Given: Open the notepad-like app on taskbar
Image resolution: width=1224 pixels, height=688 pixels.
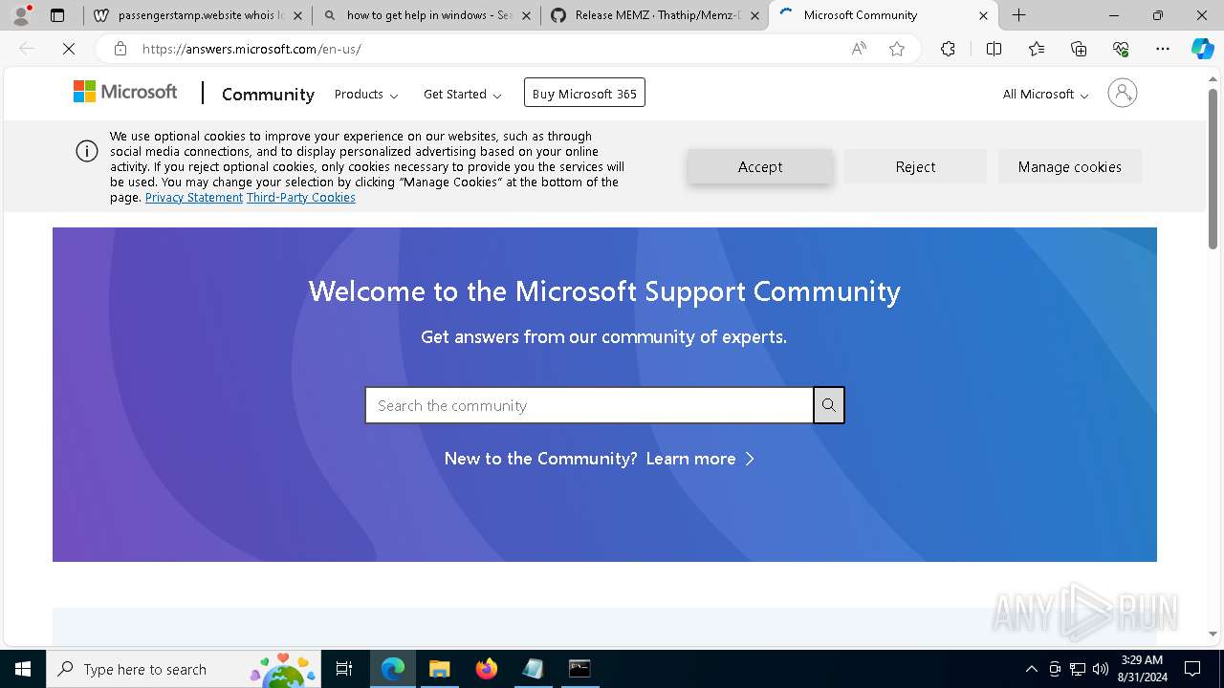Looking at the screenshot, I should [x=533, y=669].
